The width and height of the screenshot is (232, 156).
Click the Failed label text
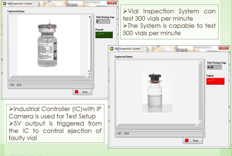click(210, 76)
